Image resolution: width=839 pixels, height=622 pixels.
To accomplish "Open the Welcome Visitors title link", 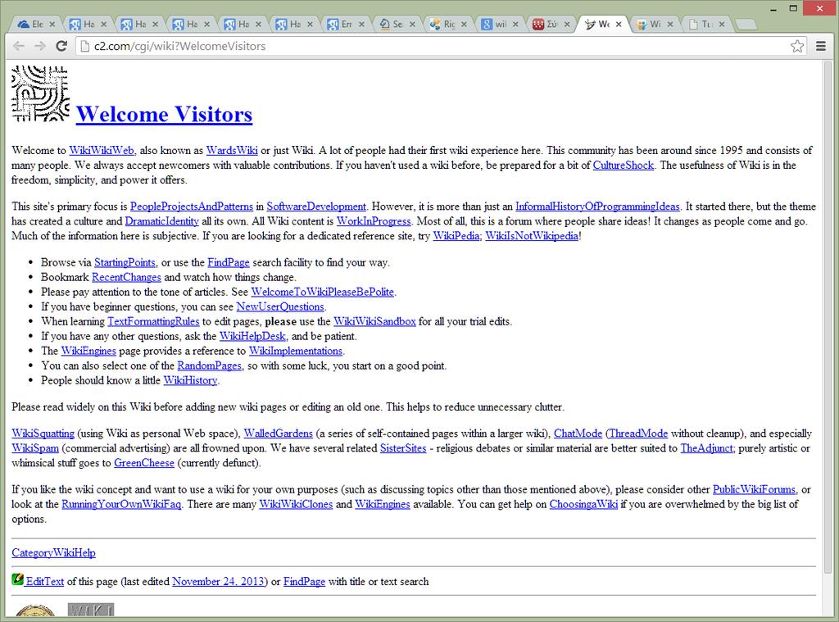I will tap(164, 114).
